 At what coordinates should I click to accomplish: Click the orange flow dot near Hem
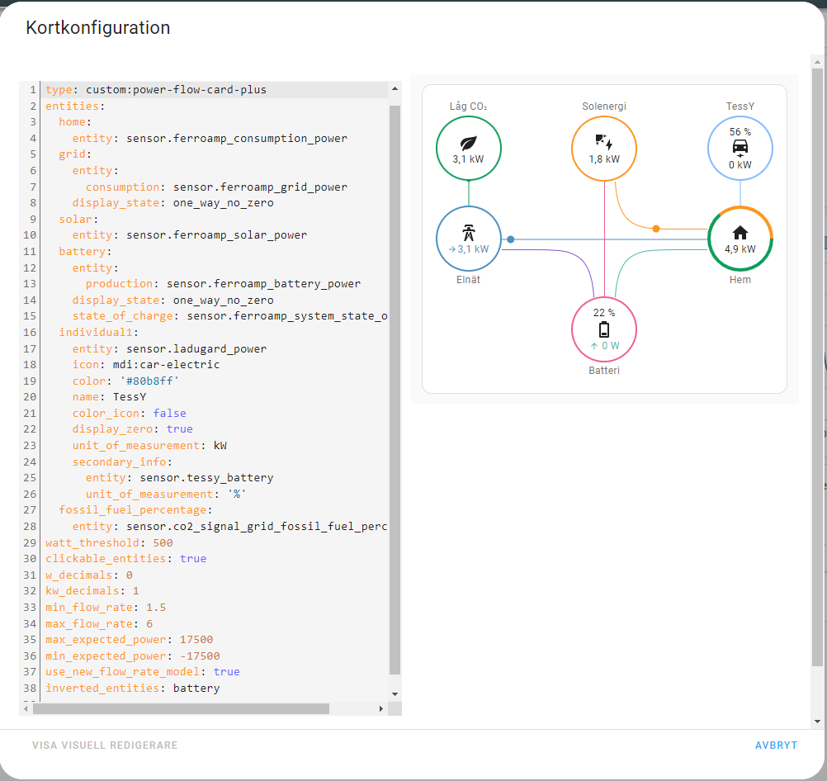point(656,226)
